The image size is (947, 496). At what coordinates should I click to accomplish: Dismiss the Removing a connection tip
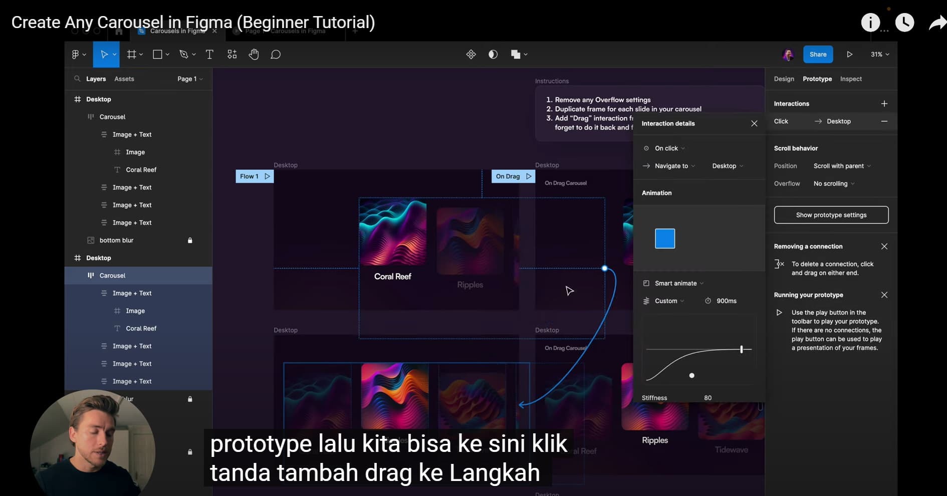(x=884, y=246)
